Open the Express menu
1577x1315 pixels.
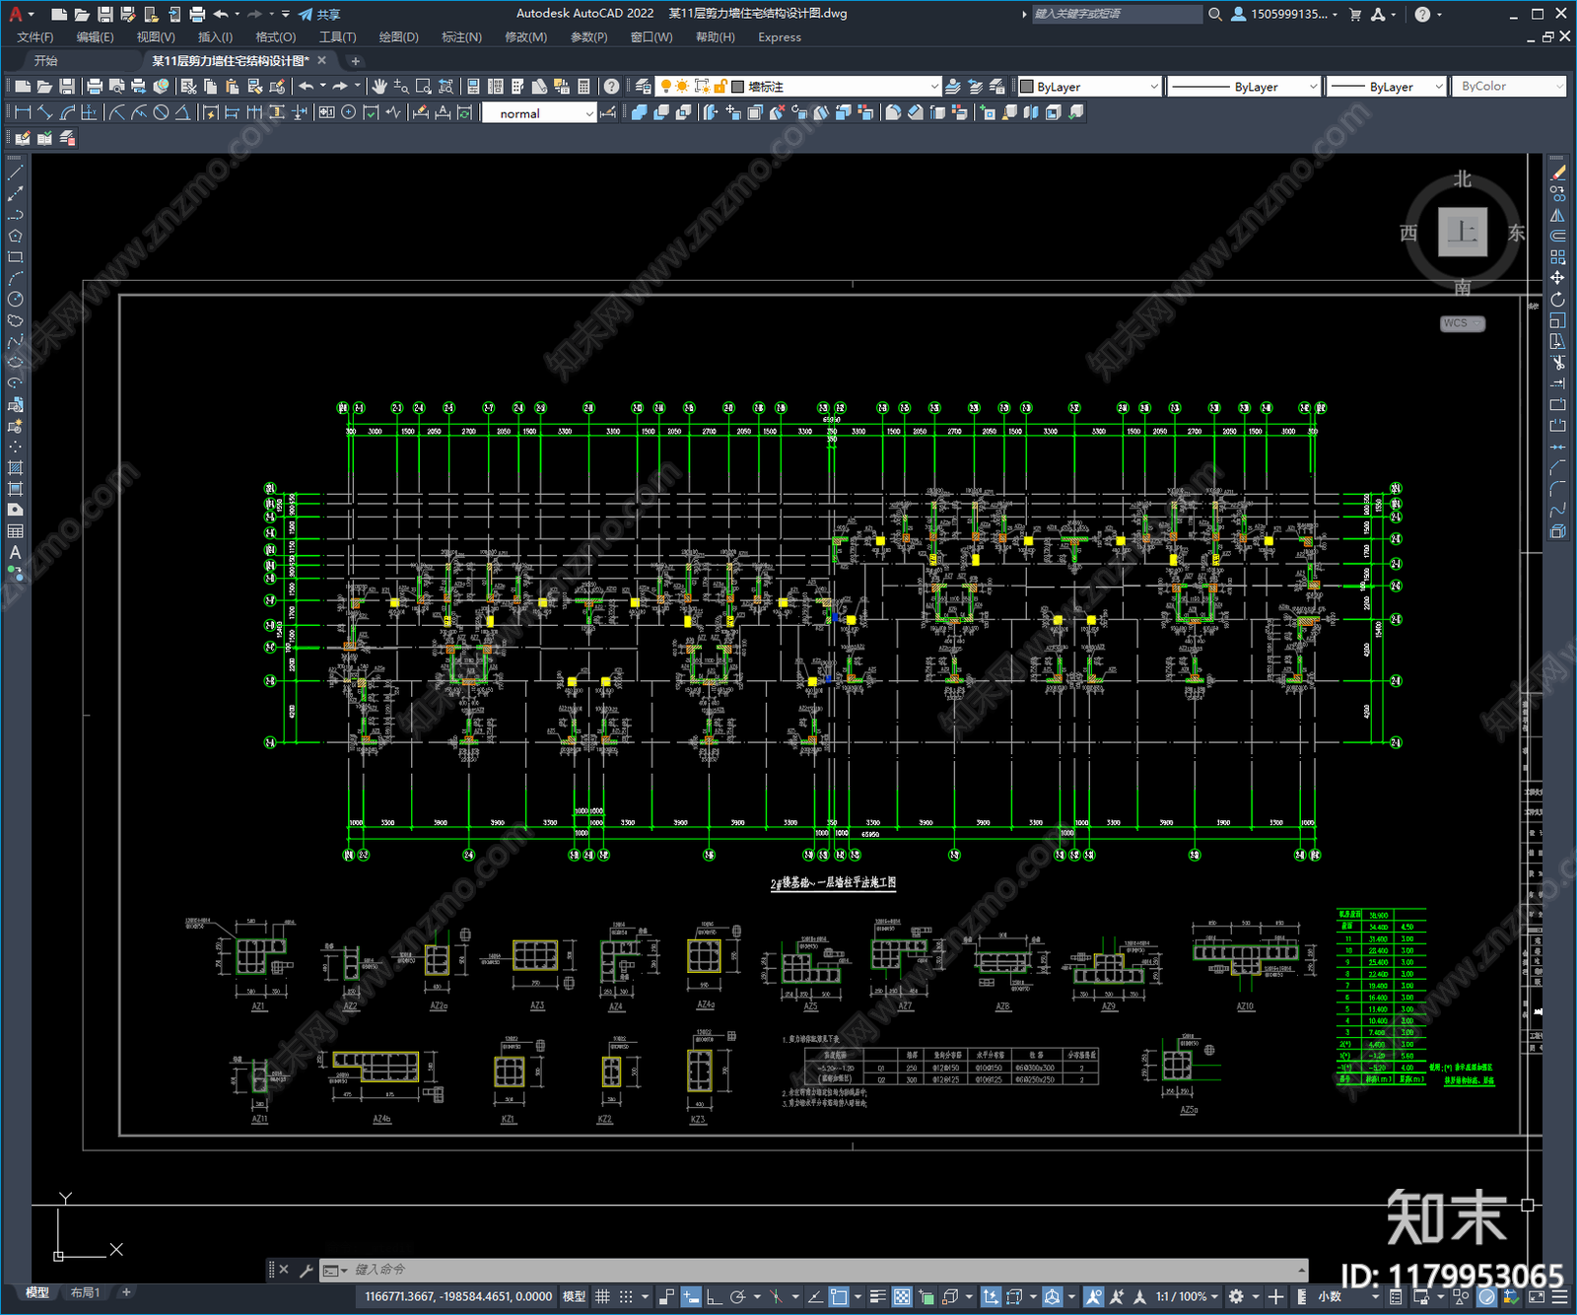point(780,37)
